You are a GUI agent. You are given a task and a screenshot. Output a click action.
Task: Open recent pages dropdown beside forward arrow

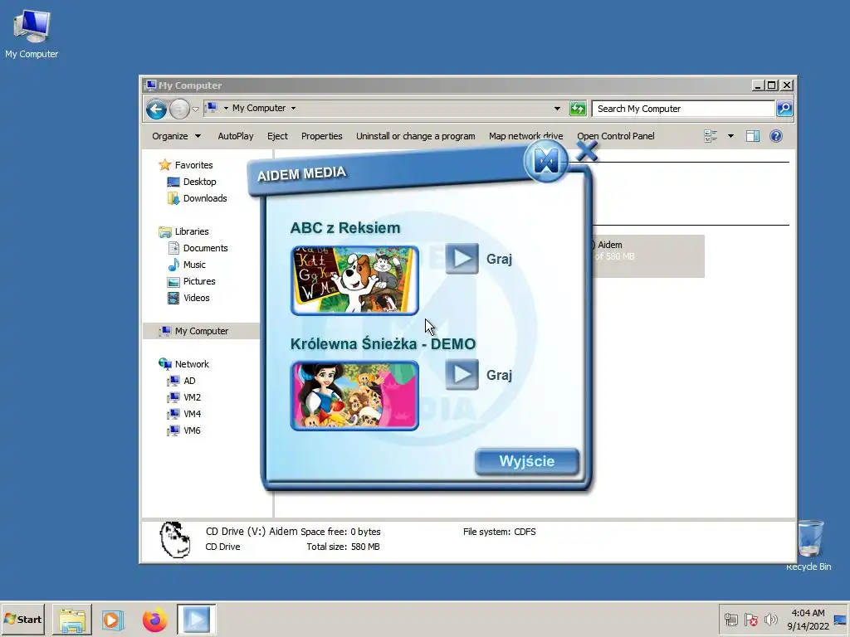tap(196, 109)
